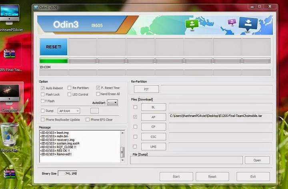The width and height of the screenshot is (288, 189).
Task: Click the green progress bar
Action: pos(54,60)
